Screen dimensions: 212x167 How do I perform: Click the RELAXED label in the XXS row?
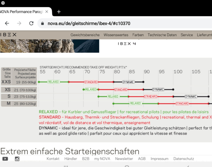[x=53, y=82]
